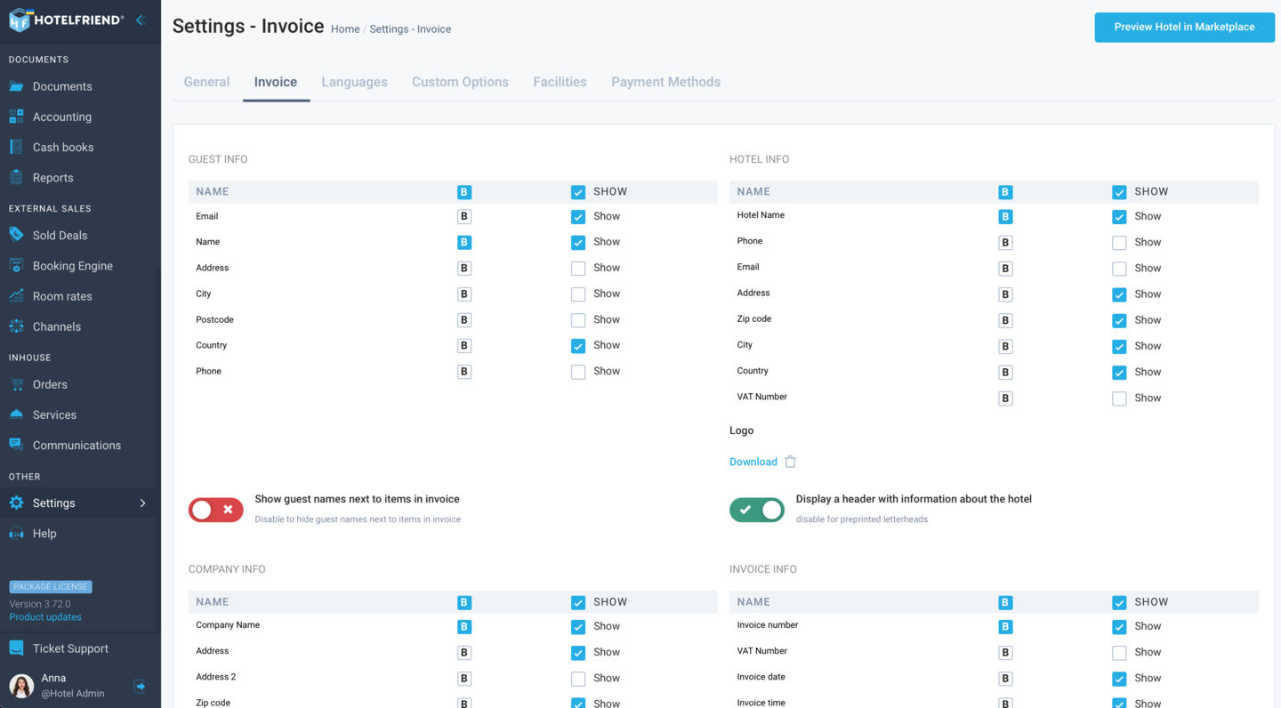The image size is (1281, 708).
Task: Toggle bold for Invoice date row
Action: [1005, 678]
